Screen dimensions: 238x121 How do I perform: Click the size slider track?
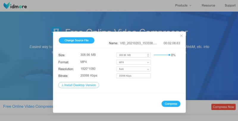point(161,55)
